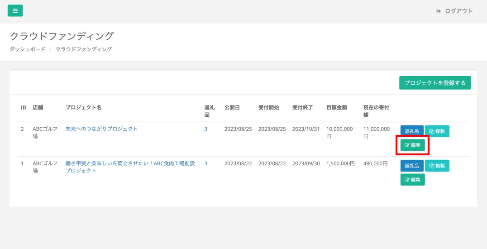Click the ログアウト logout link

click(x=454, y=11)
